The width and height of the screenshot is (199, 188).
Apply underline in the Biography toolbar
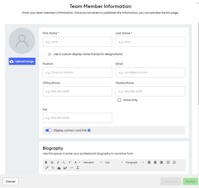coord(52,162)
